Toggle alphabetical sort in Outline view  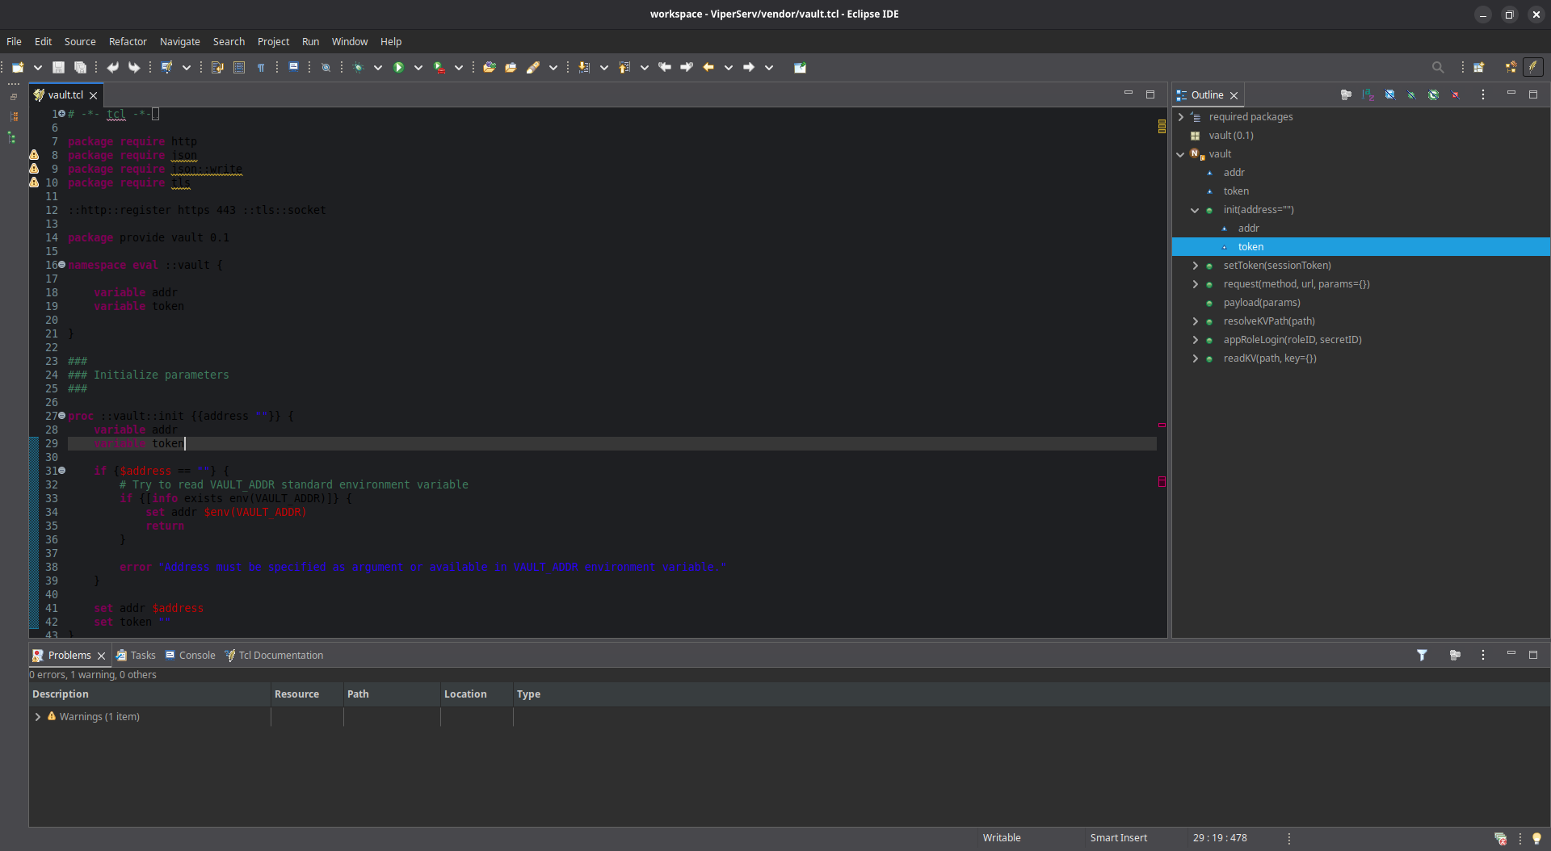1368,95
